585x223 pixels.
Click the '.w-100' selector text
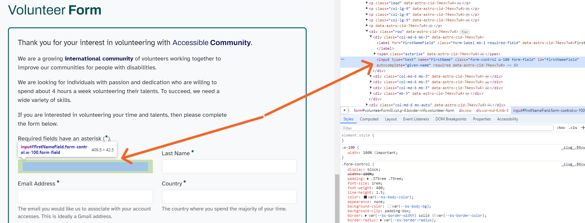(348, 147)
